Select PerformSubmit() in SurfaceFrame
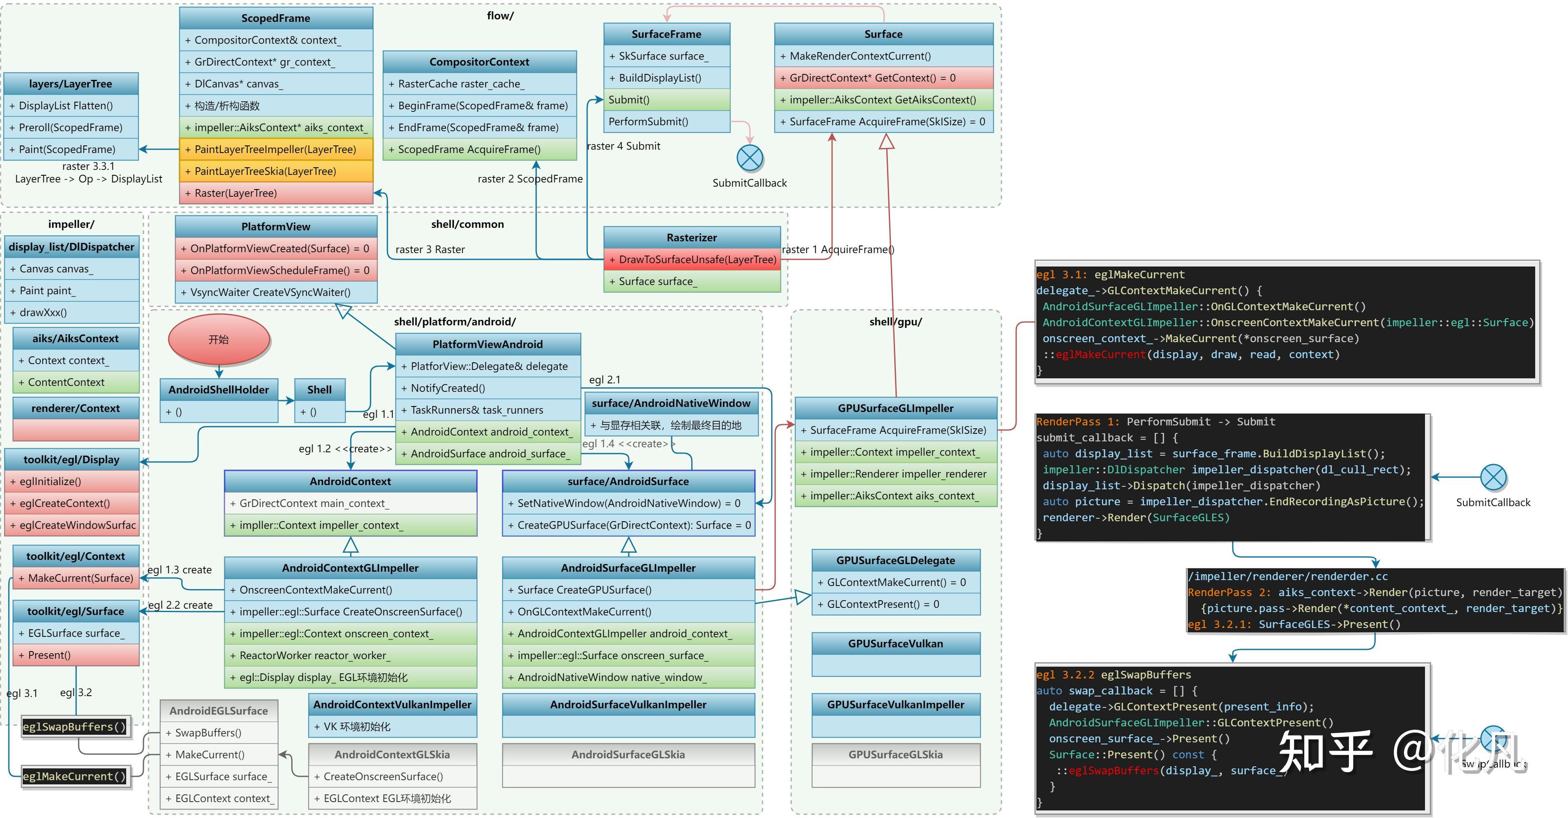The image size is (1568, 818). point(667,121)
